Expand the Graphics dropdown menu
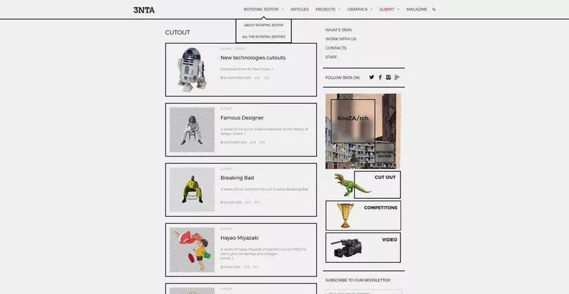The image size is (569, 294). coord(359,9)
